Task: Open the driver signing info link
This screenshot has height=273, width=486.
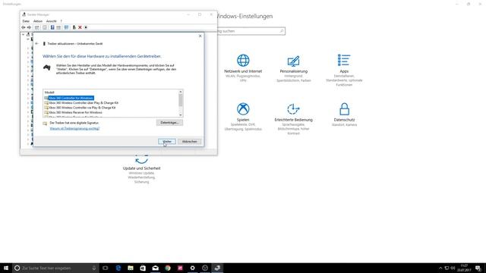Action: [x=74, y=128]
